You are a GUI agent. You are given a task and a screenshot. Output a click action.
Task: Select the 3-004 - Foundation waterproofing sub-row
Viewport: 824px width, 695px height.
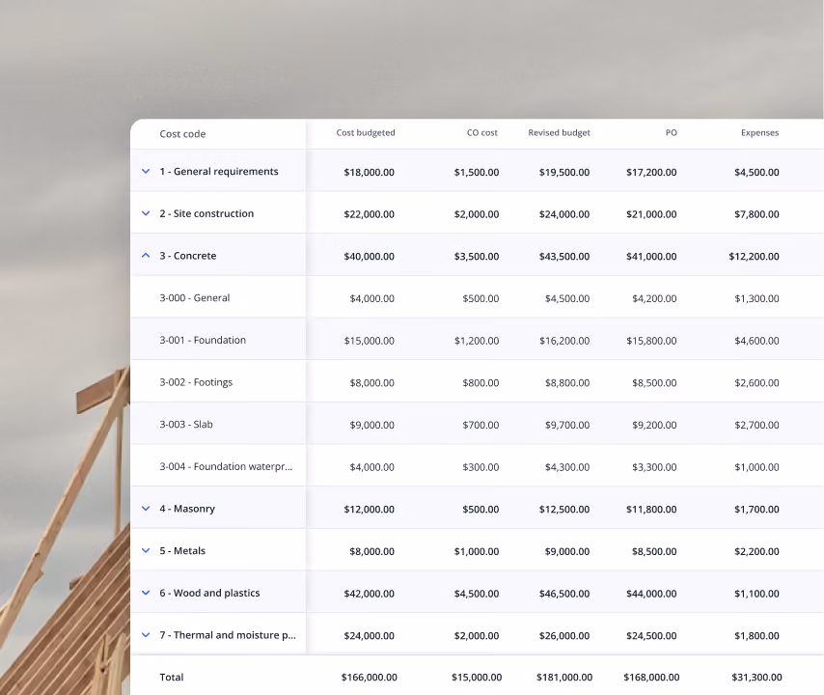click(477, 466)
